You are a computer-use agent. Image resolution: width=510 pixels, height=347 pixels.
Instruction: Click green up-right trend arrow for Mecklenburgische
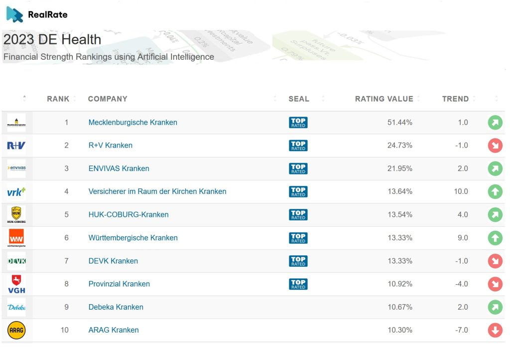click(495, 122)
